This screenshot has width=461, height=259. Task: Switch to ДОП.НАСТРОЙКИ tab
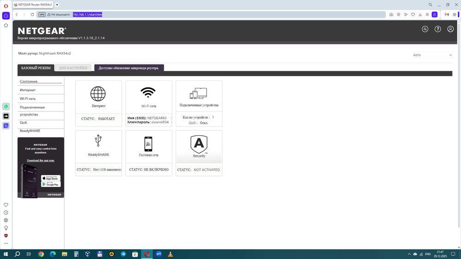click(73, 68)
